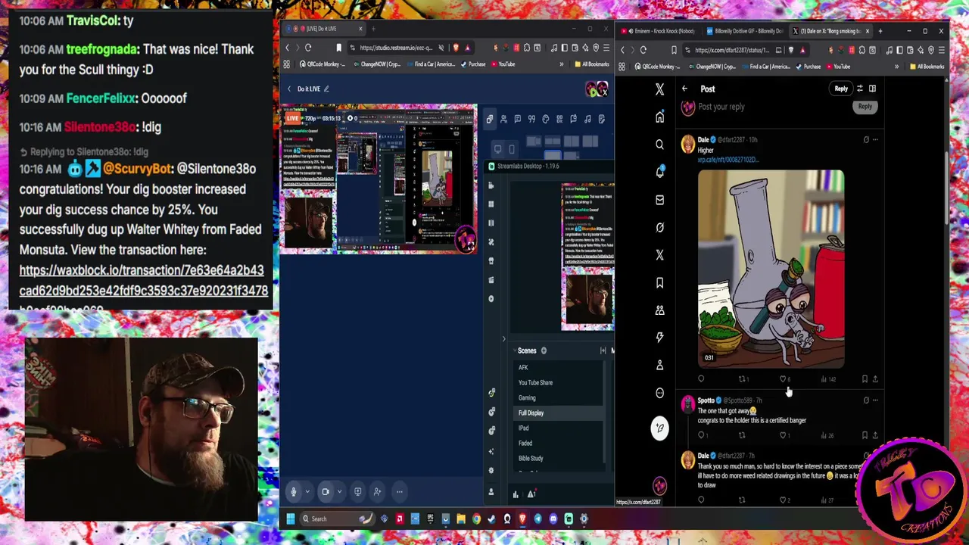Open X home from the sidebar
969x545 pixels.
click(659, 117)
